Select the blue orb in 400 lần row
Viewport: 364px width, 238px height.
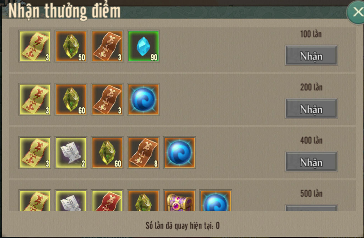(x=179, y=153)
